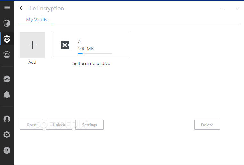Select the Softpedia vault.bvd card
Screen dimensions: 244x165
[x=91, y=45]
